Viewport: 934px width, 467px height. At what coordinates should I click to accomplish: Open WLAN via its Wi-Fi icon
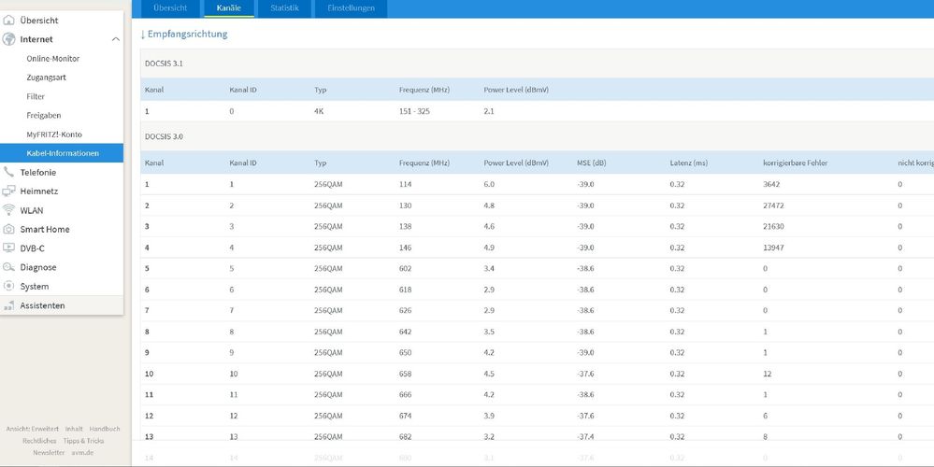tap(9, 210)
